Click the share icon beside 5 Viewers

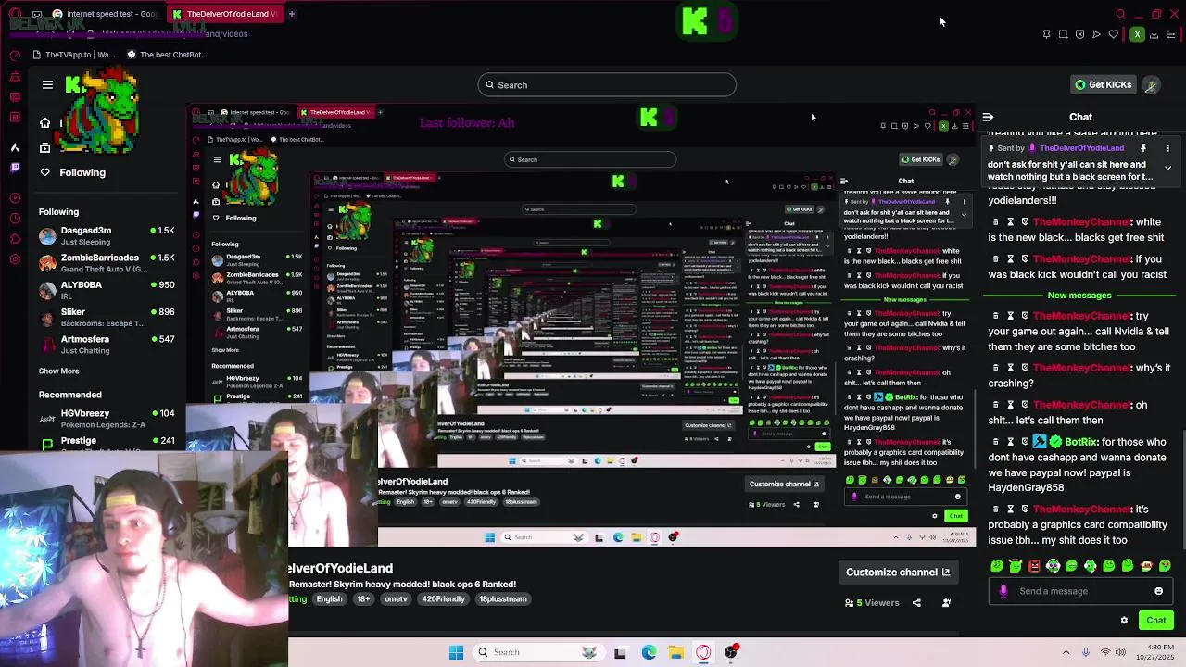[916, 603]
